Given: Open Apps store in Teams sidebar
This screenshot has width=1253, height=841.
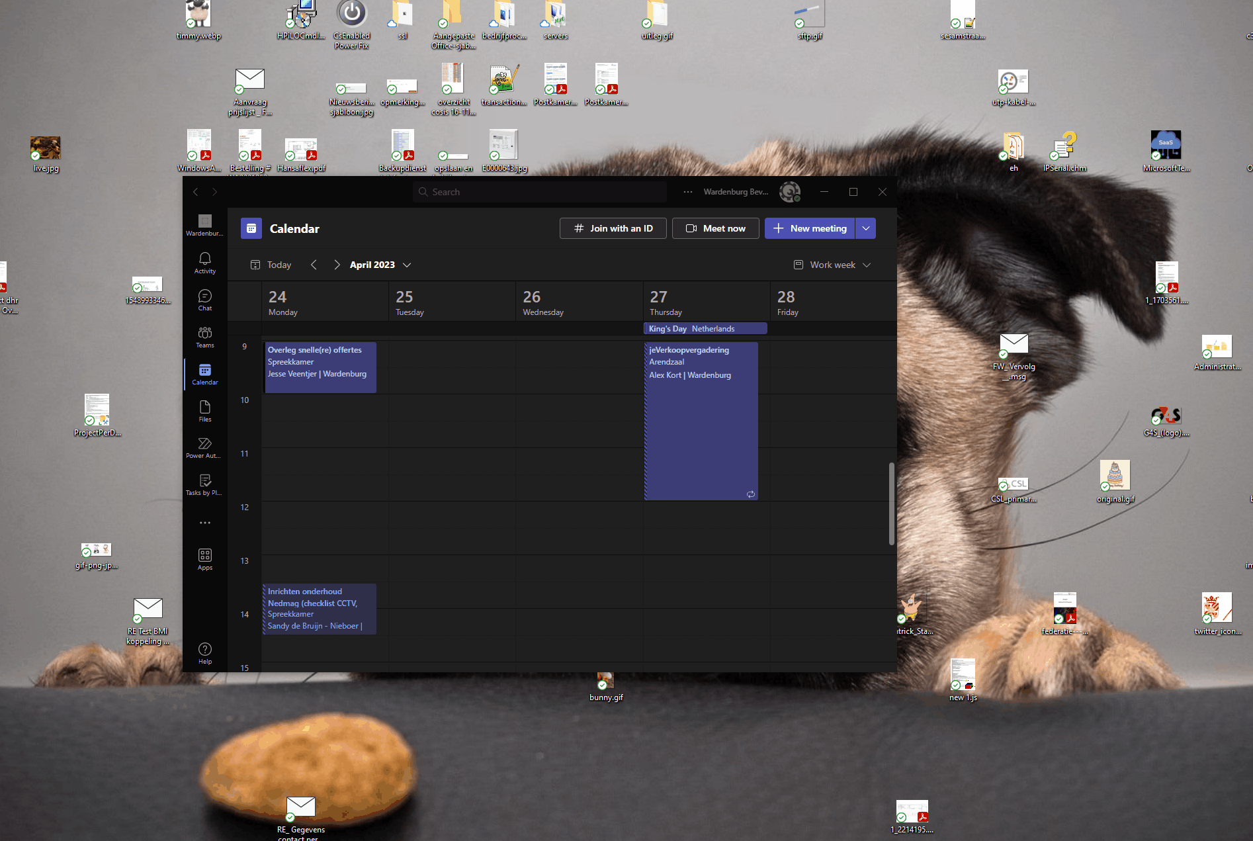Looking at the screenshot, I should point(205,559).
